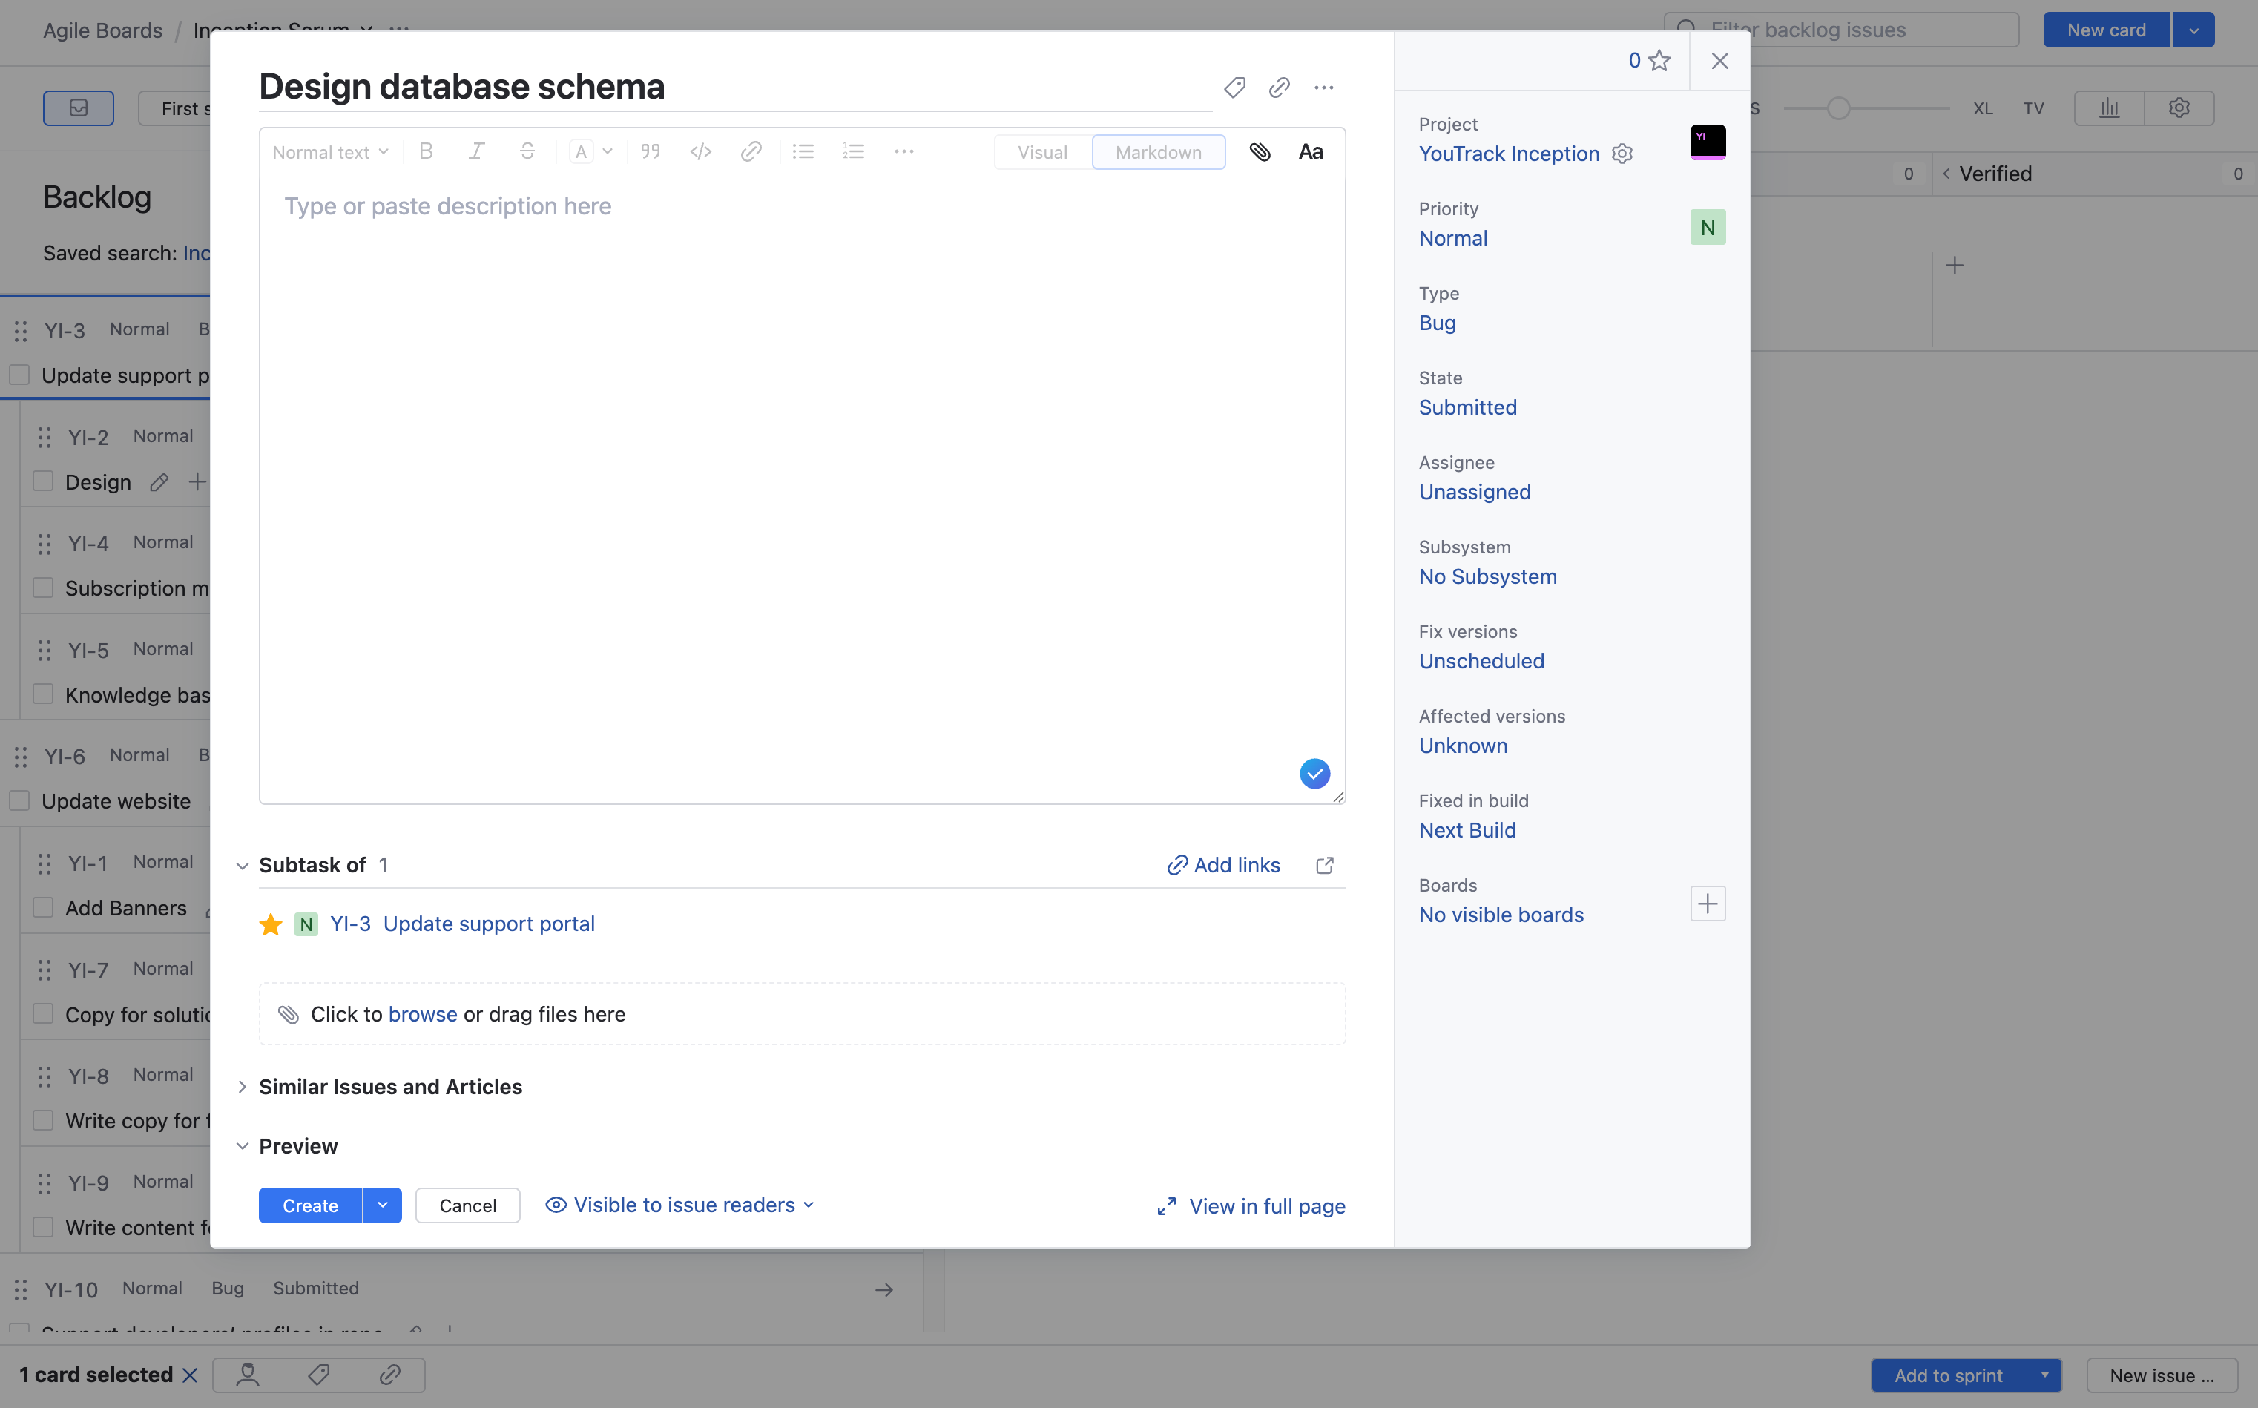Check the Update website card checkbox
Screen dimensions: 2258x1408
(19, 801)
